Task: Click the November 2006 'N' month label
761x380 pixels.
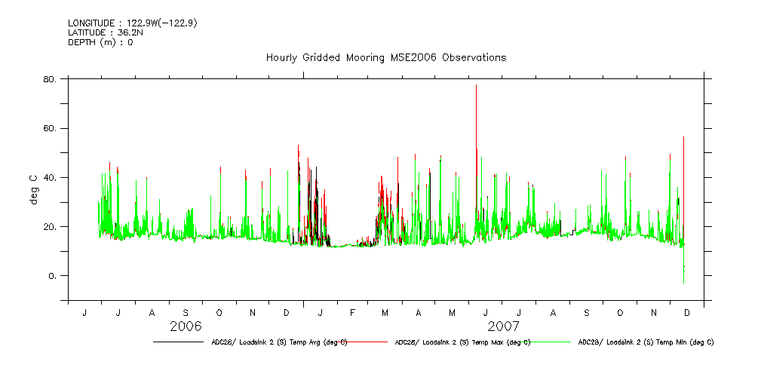Action: click(x=253, y=313)
